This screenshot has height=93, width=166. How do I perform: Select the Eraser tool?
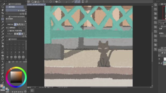[3, 47]
